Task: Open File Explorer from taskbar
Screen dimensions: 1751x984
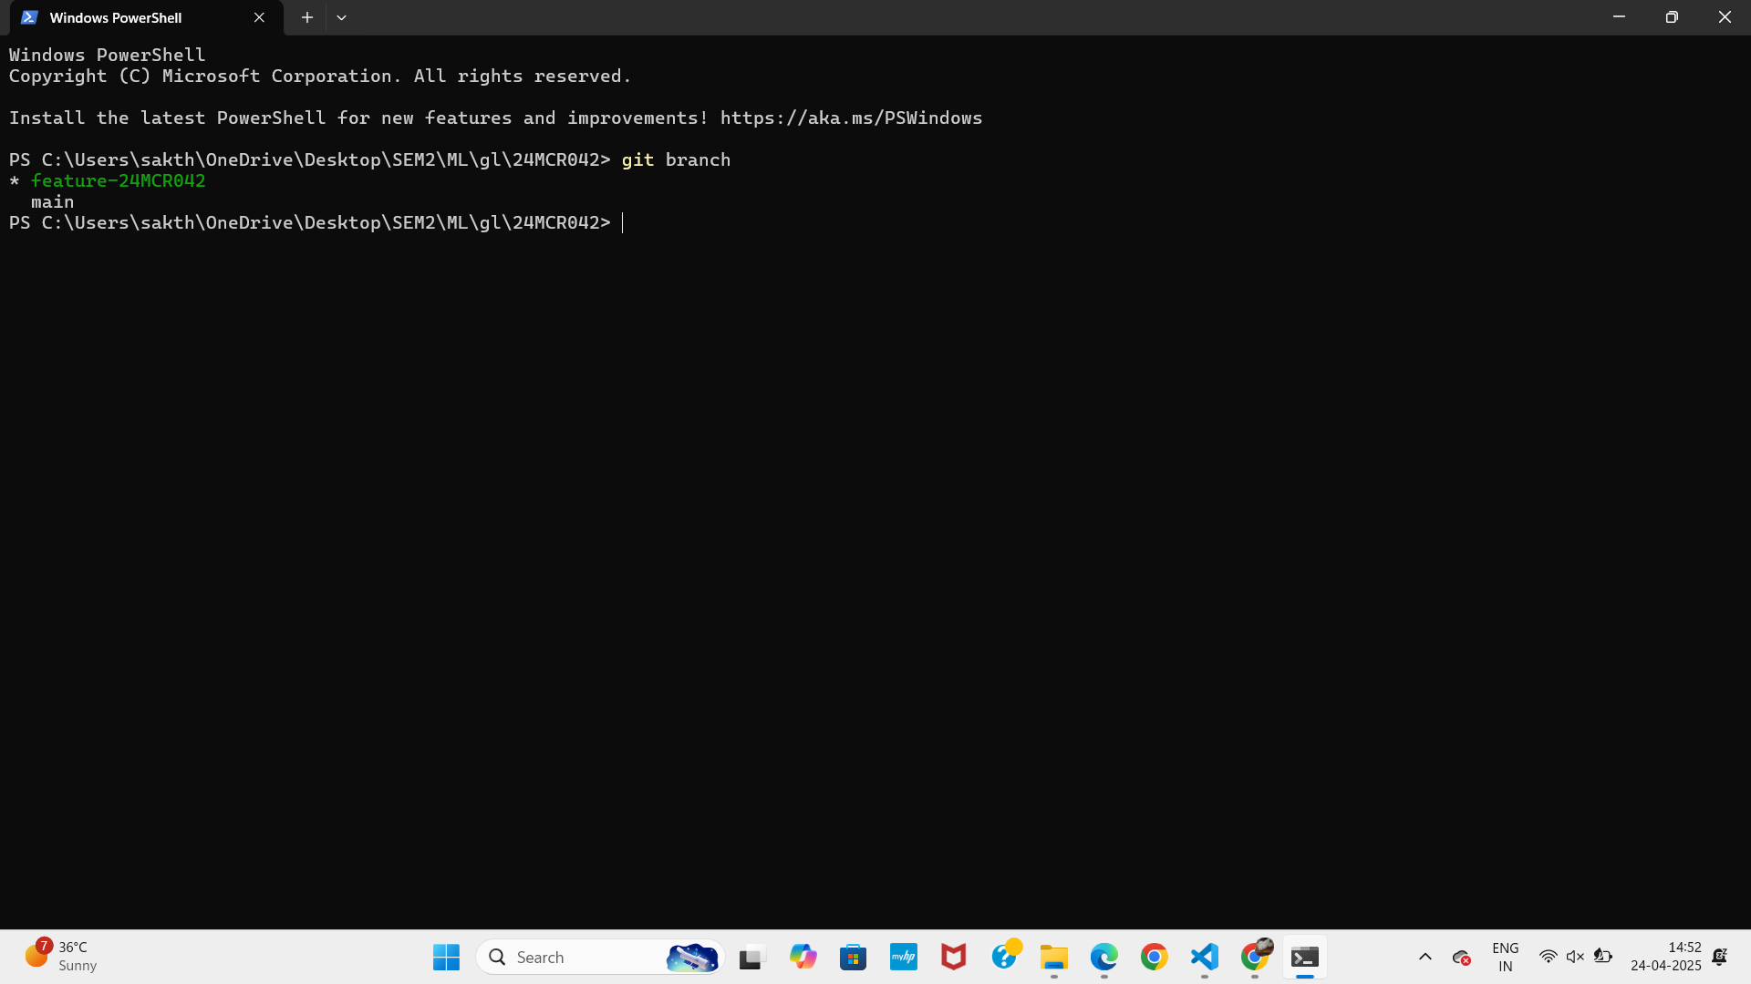Action: (x=1054, y=957)
